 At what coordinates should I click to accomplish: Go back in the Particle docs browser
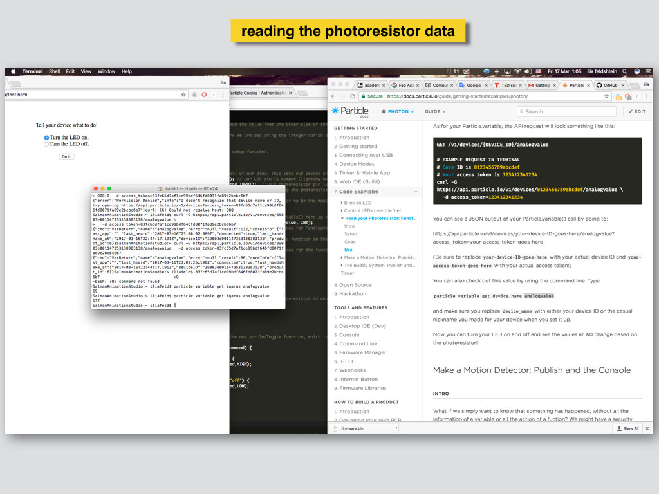(334, 96)
